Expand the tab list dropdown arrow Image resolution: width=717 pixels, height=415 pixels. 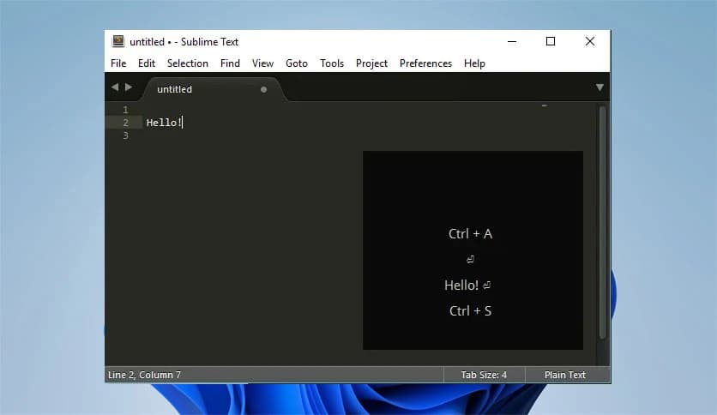pyautogui.click(x=600, y=87)
